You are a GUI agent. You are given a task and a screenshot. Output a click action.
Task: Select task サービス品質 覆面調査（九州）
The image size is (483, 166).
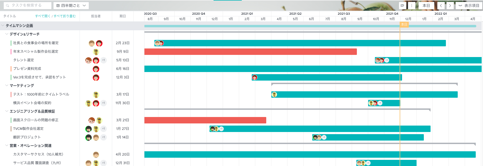click(x=37, y=163)
